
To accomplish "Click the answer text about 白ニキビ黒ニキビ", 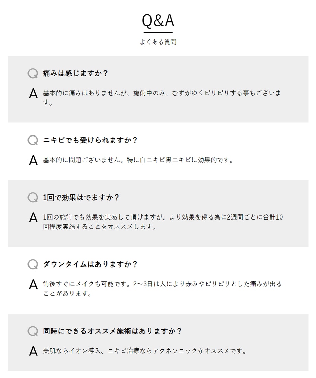I will pyautogui.click(x=138, y=160).
